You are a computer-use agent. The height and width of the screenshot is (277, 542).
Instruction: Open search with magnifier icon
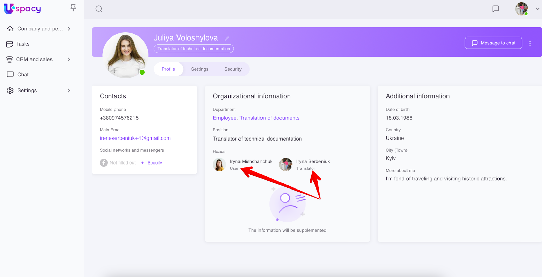(x=99, y=9)
